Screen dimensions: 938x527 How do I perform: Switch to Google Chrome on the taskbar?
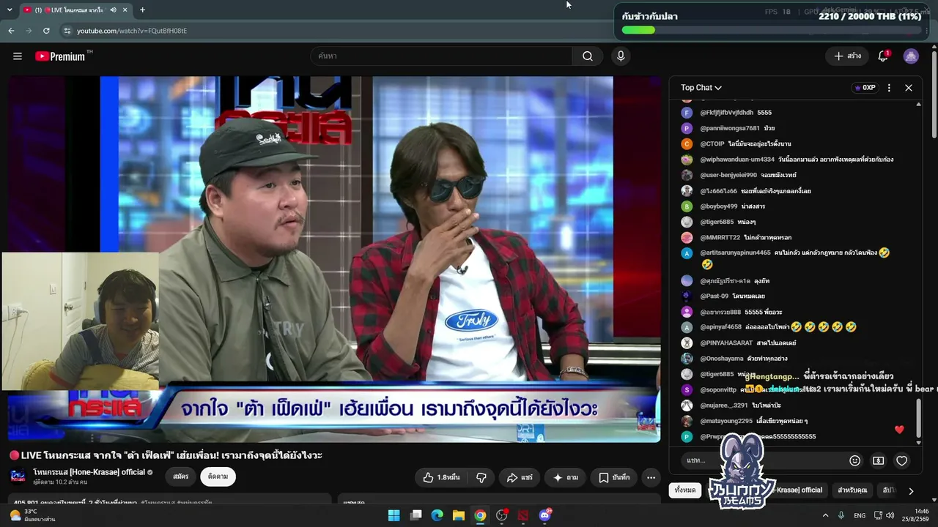(x=480, y=515)
